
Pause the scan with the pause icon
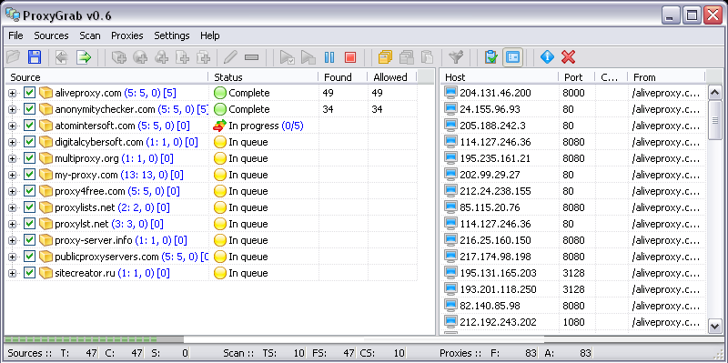[329, 57]
